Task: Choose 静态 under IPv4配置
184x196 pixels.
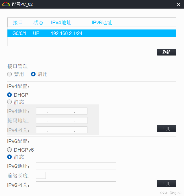Action: pos(9,102)
